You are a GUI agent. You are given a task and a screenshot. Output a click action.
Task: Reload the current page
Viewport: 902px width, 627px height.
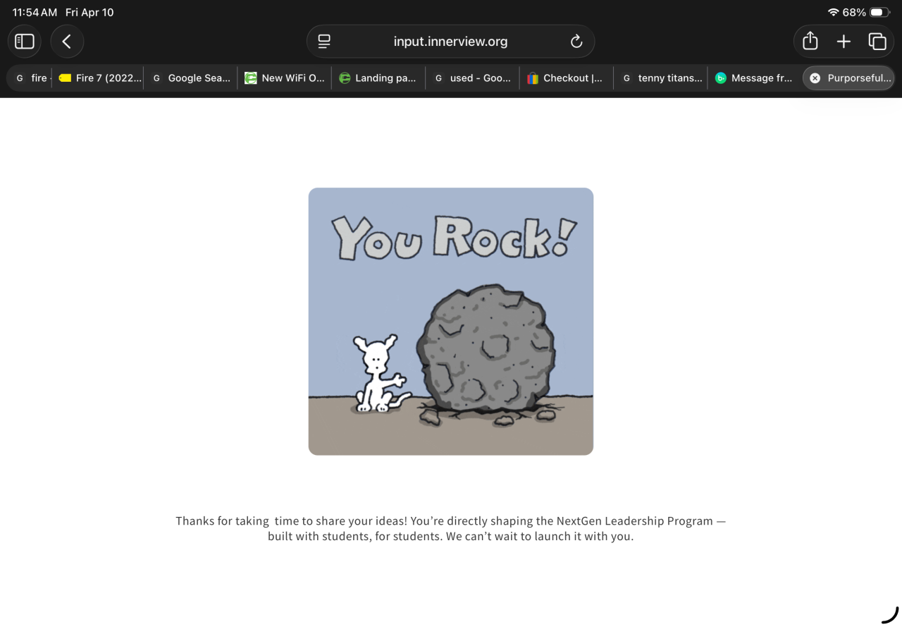576,42
